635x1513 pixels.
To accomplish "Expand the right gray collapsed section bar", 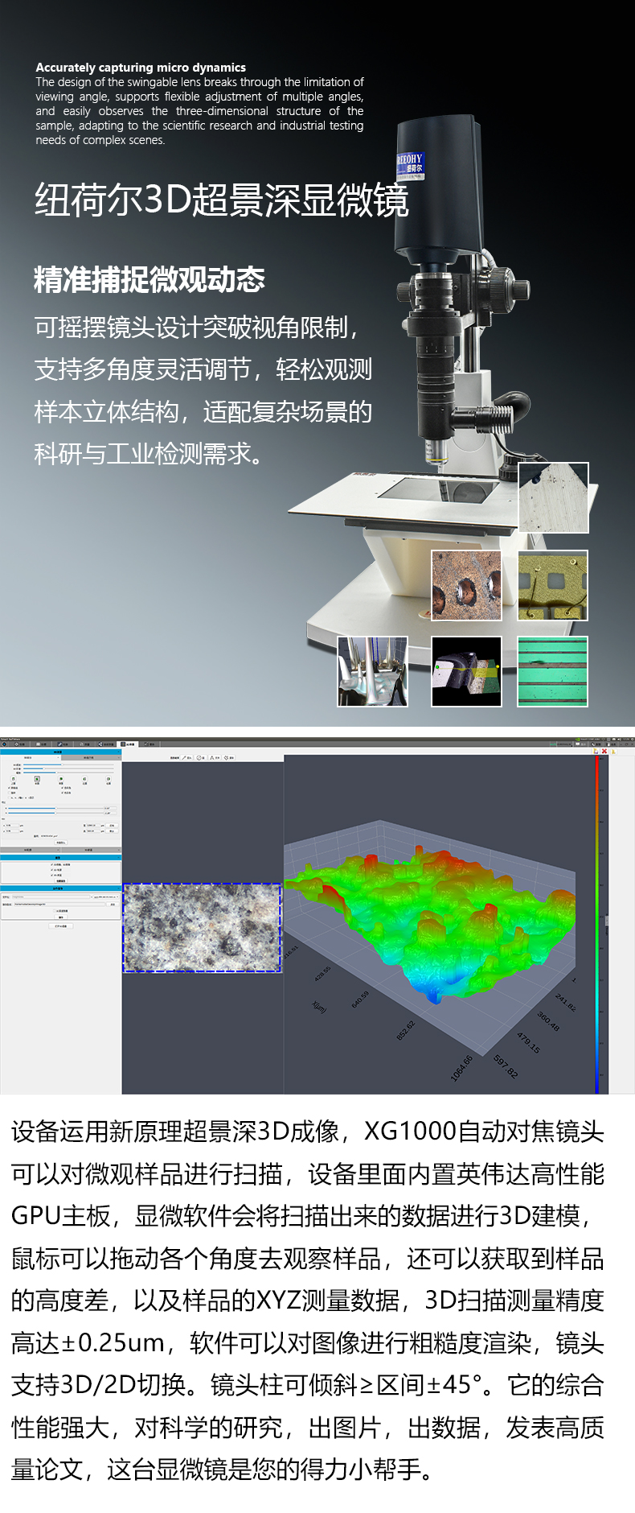I will coord(91,850).
